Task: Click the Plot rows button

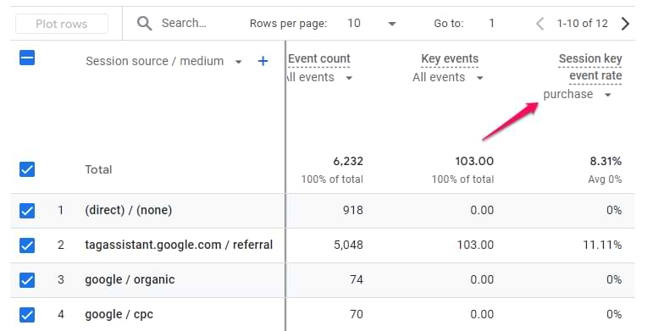Action: click(x=62, y=24)
